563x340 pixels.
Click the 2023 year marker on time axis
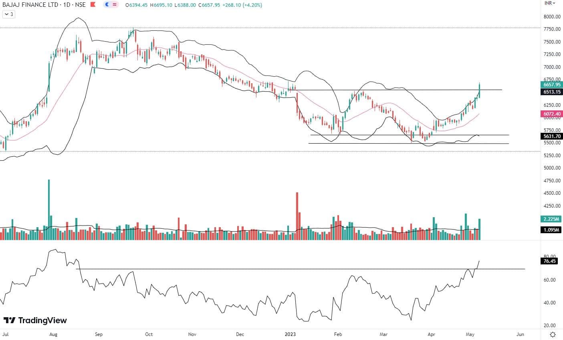[289, 334]
